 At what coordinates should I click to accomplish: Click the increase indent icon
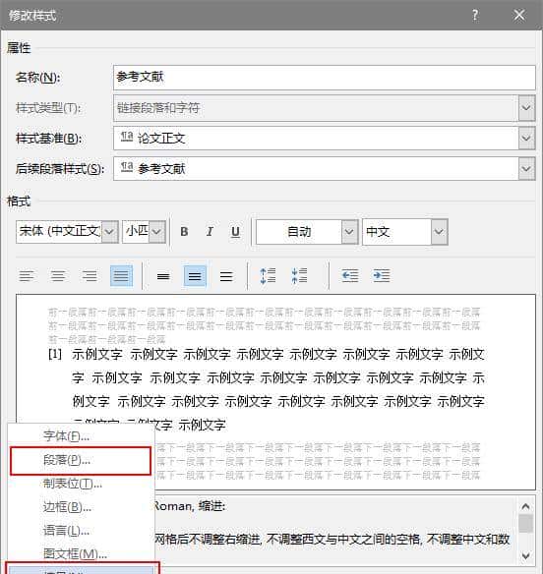tap(382, 276)
